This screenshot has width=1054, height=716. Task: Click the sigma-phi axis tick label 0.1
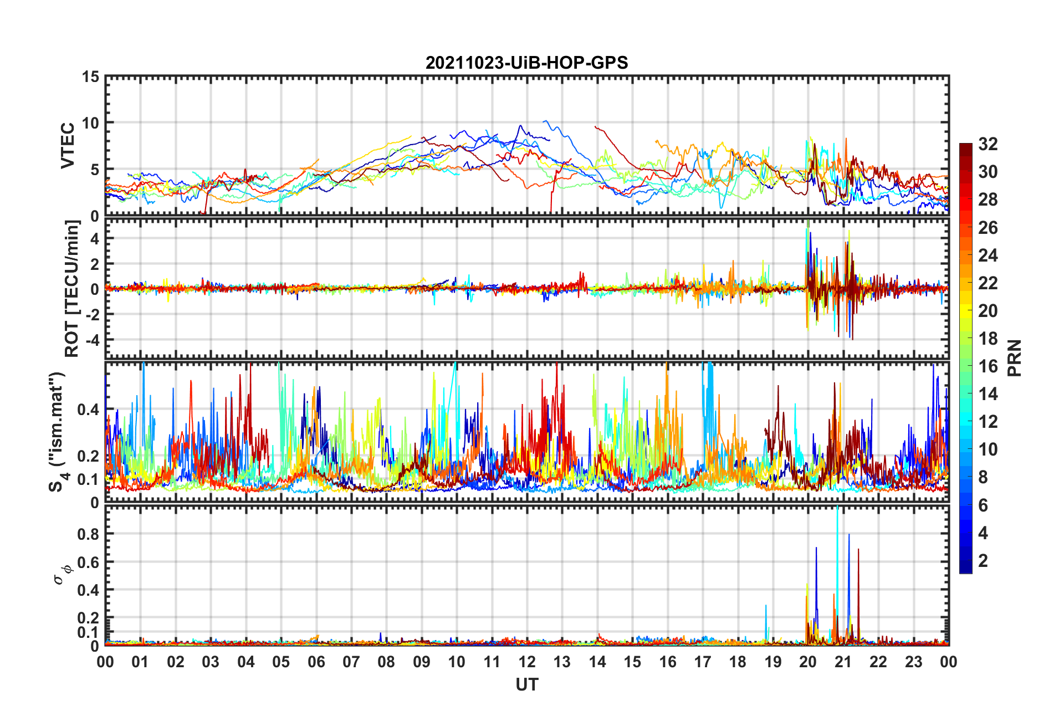click(88, 632)
